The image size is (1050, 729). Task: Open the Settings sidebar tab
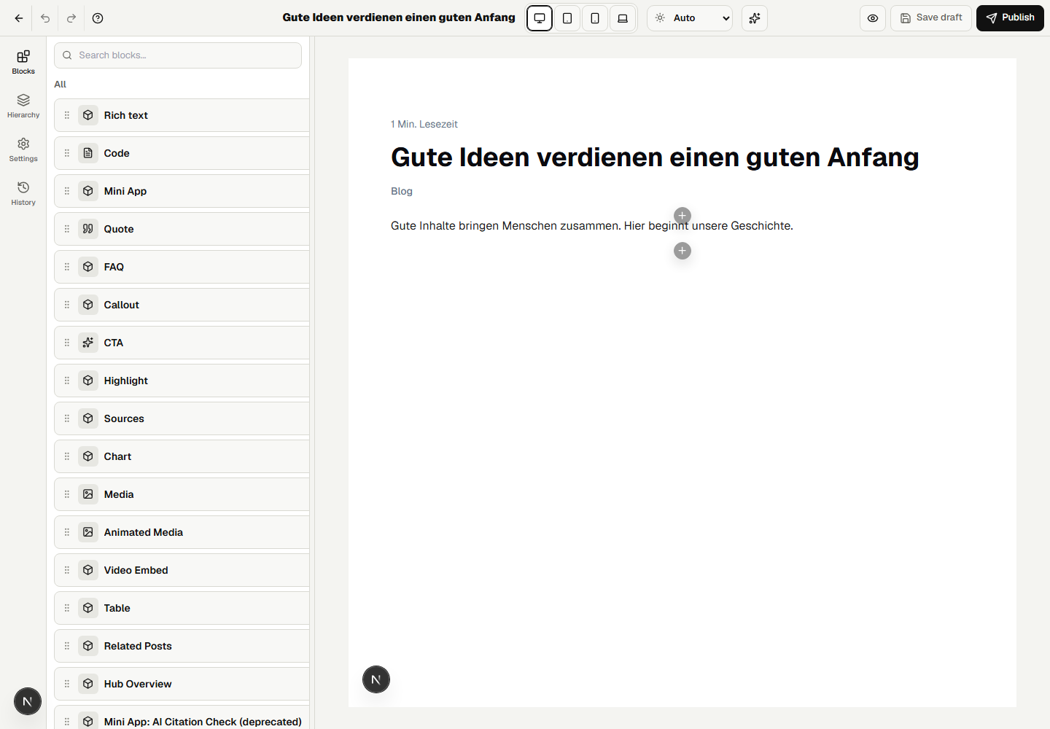(23, 149)
